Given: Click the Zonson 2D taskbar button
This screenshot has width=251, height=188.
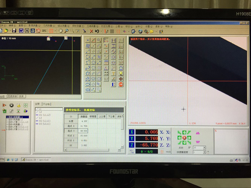Looking at the screenshot, I should [34, 159].
